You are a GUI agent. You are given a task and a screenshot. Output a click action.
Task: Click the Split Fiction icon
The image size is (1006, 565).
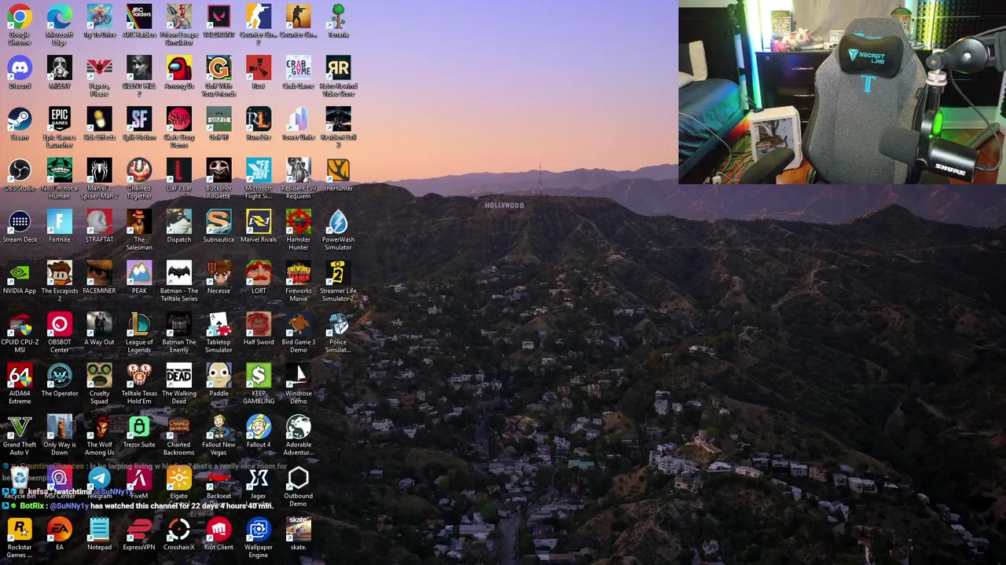pyautogui.click(x=139, y=123)
